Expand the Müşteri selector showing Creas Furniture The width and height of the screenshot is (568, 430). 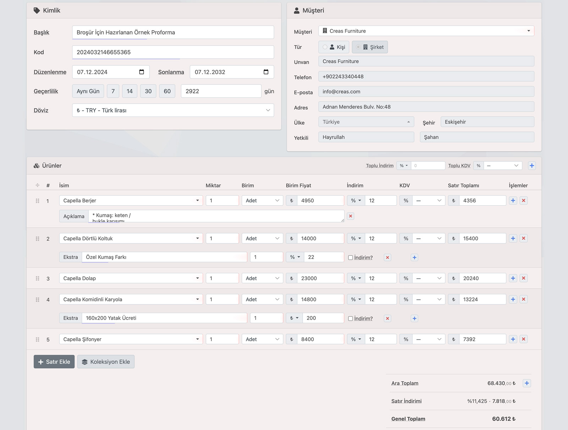(426, 31)
